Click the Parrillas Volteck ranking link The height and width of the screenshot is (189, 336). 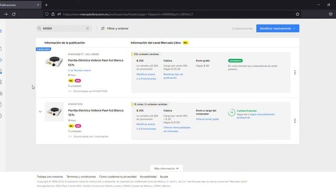[x=79, y=70]
